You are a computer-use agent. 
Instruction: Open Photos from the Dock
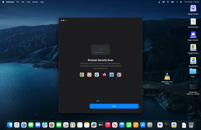tap(52, 125)
